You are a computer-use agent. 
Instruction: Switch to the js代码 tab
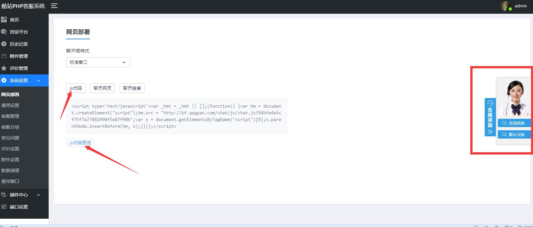pyautogui.click(x=76, y=88)
